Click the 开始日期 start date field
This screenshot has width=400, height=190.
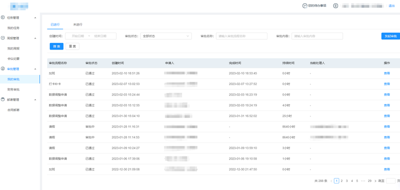tap(78, 36)
